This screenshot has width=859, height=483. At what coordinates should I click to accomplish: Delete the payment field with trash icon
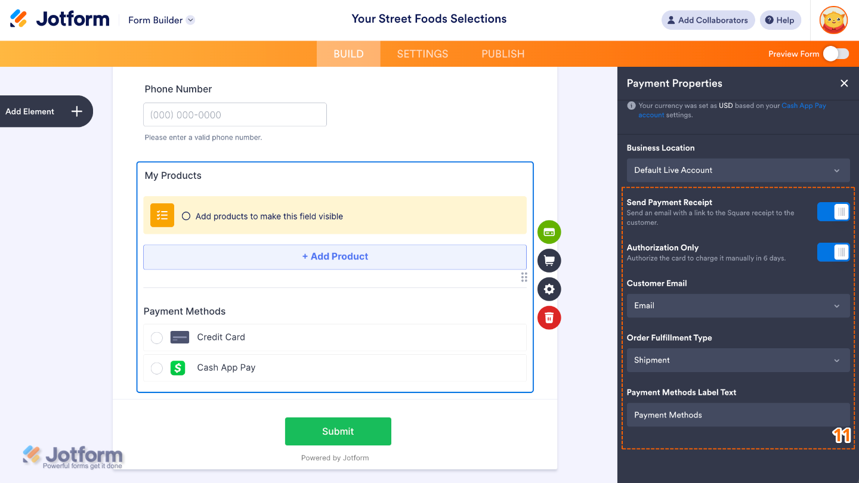[549, 318]
